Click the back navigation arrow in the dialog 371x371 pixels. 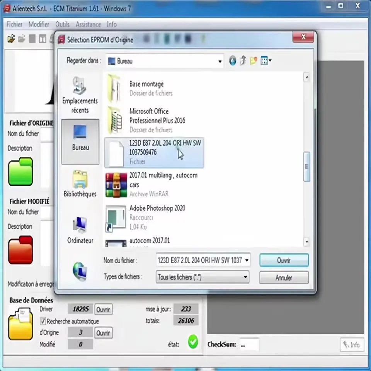[x=232, y=61]
